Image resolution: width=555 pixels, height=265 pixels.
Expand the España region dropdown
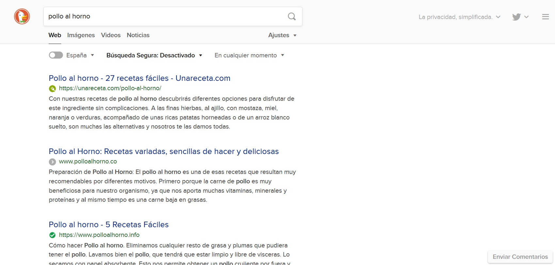(x=80, y=55)
